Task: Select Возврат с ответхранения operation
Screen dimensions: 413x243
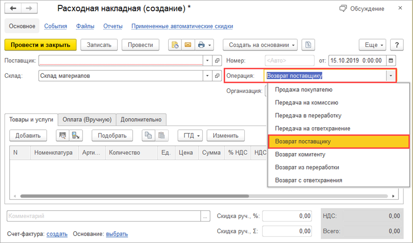Action: [338, 180]
